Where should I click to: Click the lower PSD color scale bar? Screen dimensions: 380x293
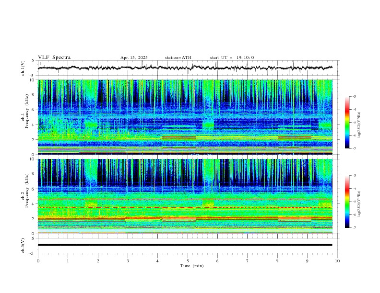[347, 202]
